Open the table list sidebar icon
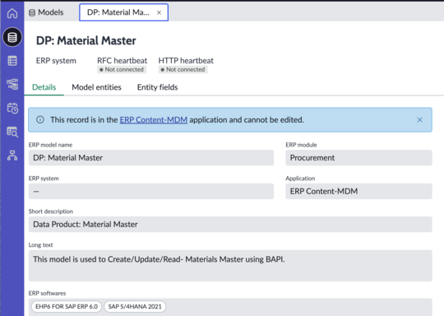The image size is (444, 316). coord(12,61)
